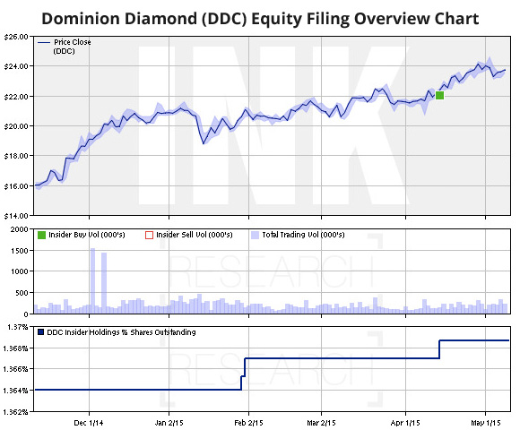Click the second tall volume bar near 1400
This screenshot has width=520, height=430.
tap(104, 283)
